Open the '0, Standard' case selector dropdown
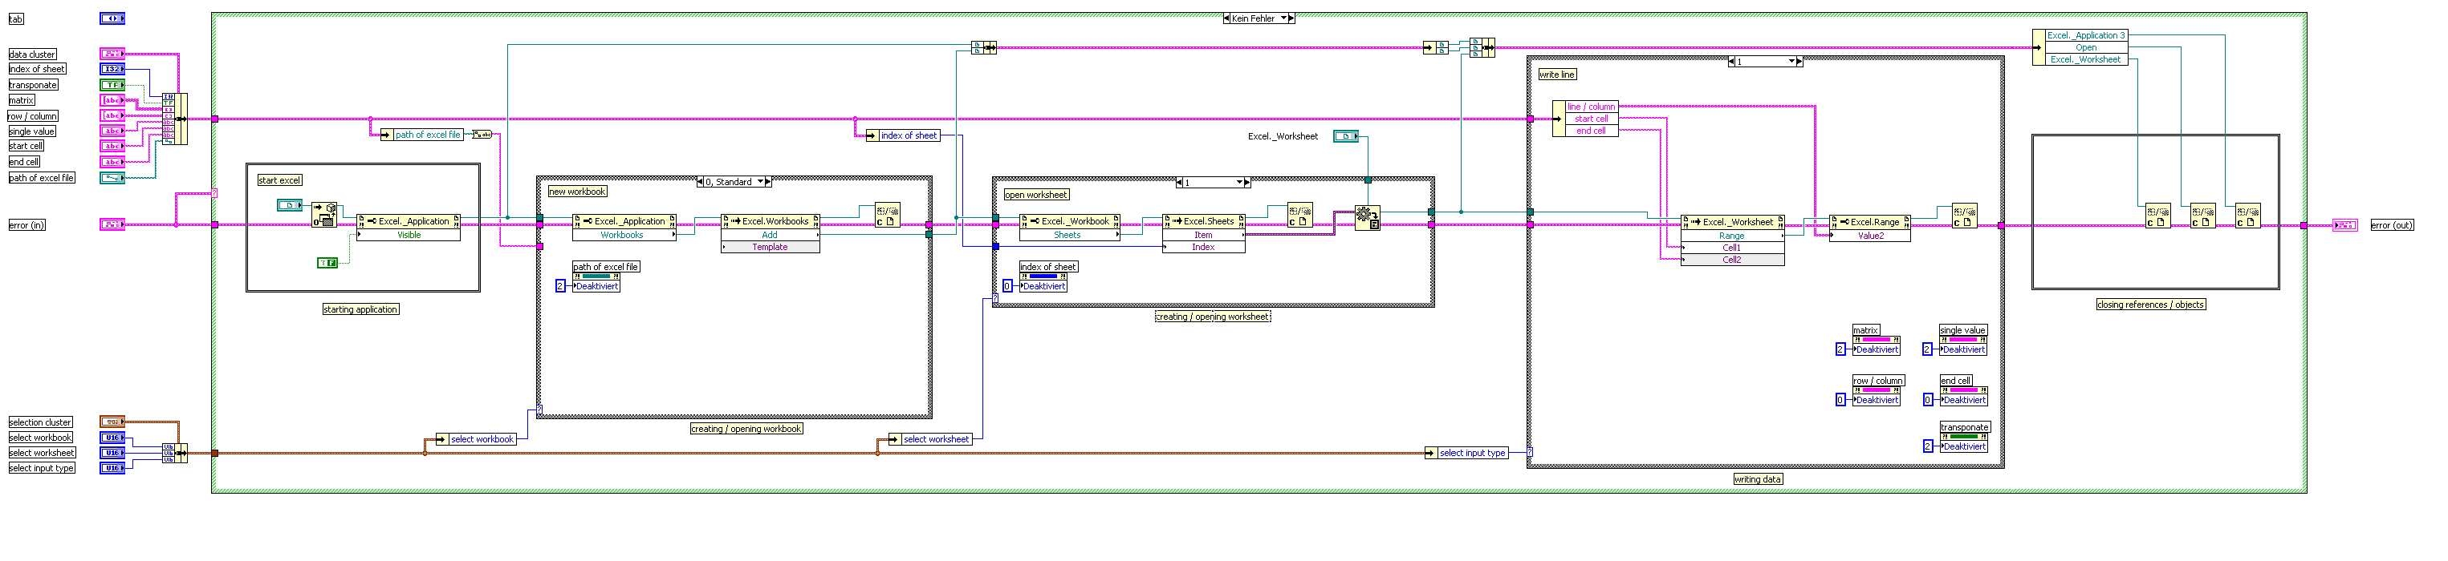2448x561 pixels. pos(760,181)
